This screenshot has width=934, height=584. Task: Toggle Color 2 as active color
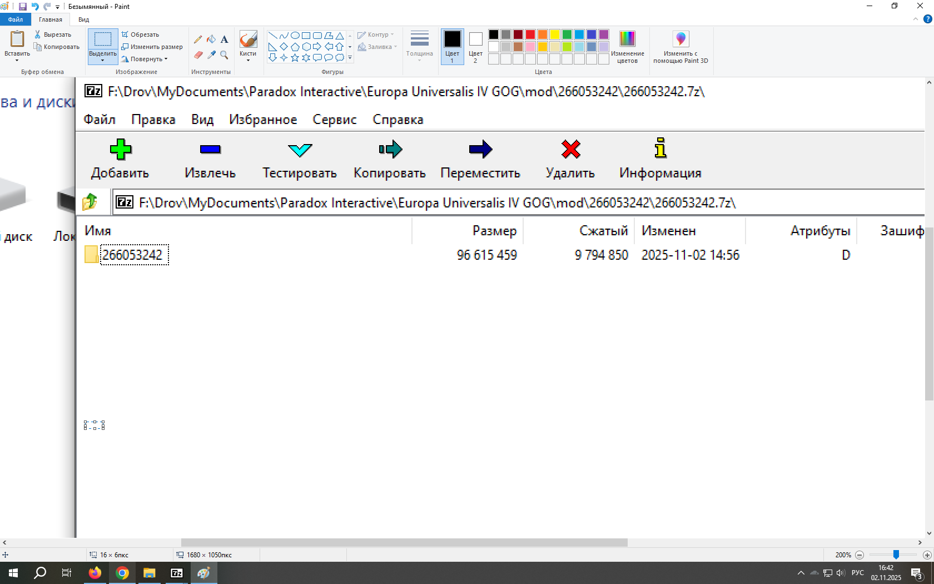click(x=475, y=46)
